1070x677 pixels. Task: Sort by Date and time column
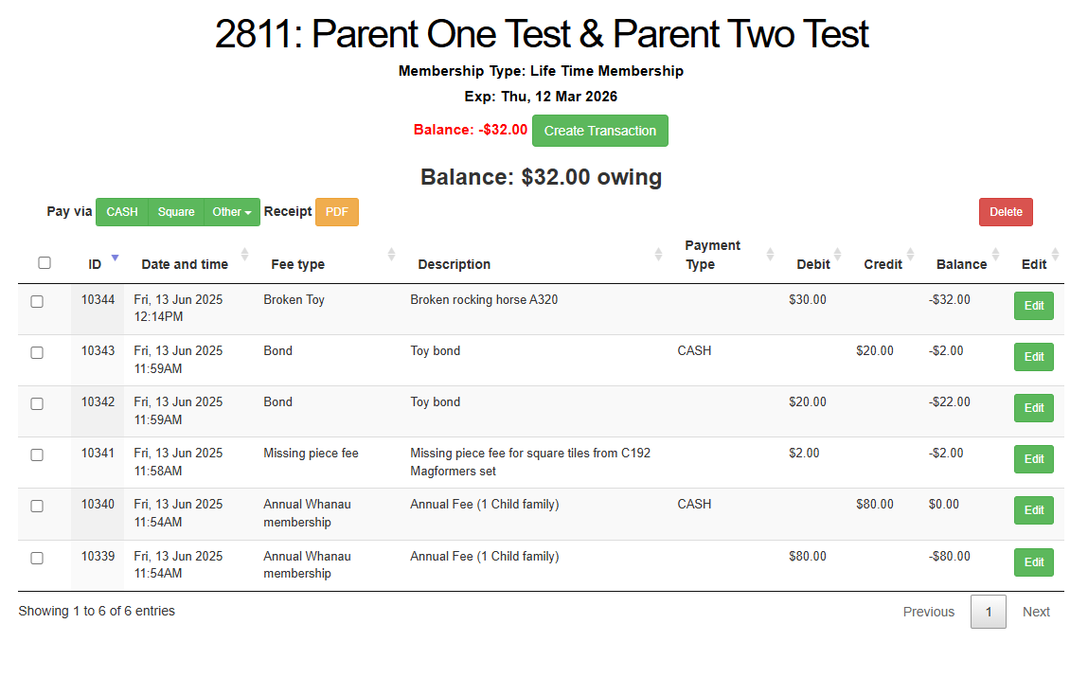(x=185, y=264)
